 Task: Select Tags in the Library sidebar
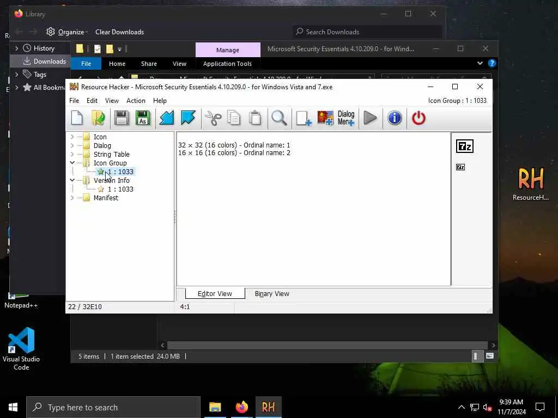tap(40, 75)
